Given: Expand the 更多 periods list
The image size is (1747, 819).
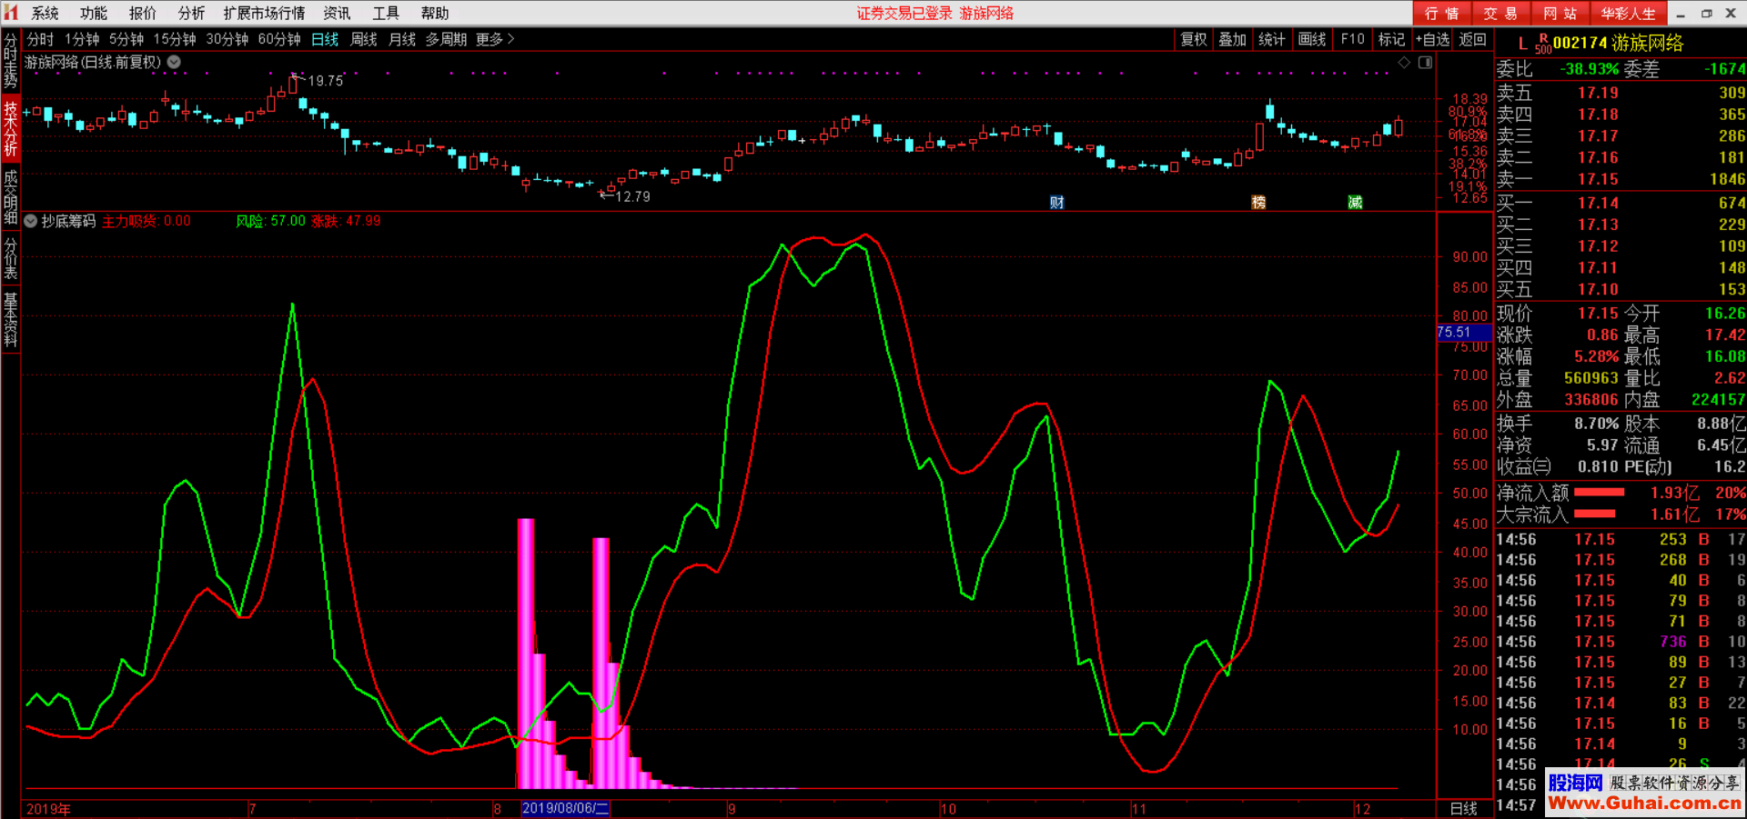Looking at the screenshot, I should tap(495, 39).
